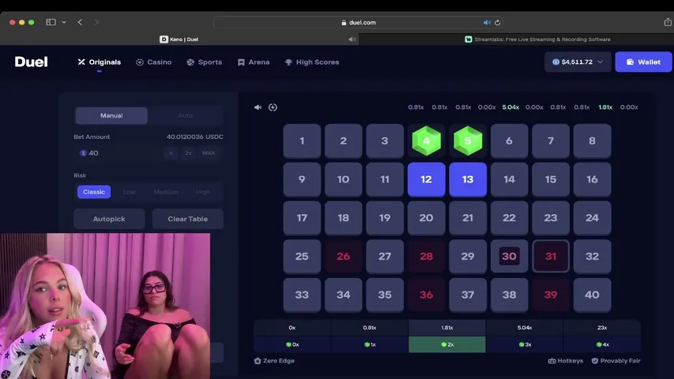Open the Provably Fair panel
The height and width of the screenshot is (379, 674).
(x=616, y=361)
